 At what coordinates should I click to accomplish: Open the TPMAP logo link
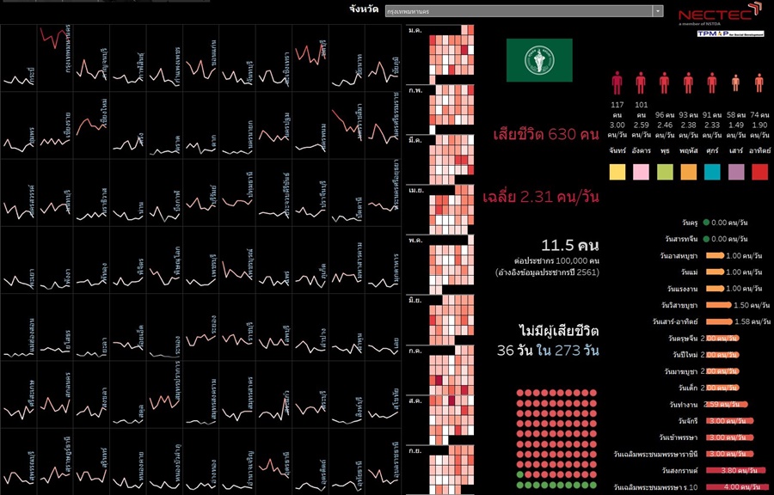[x=722, y=34]
